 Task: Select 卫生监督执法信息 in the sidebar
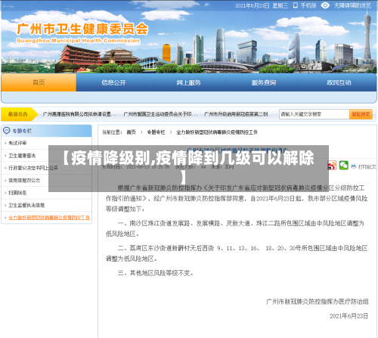click(26, 205)
